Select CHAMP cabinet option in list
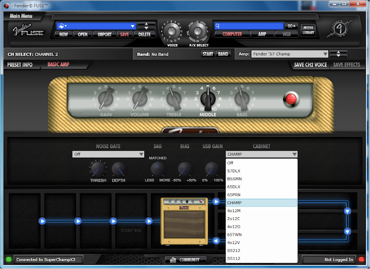Viewport: 370px width, 269px height. point(261,203)
